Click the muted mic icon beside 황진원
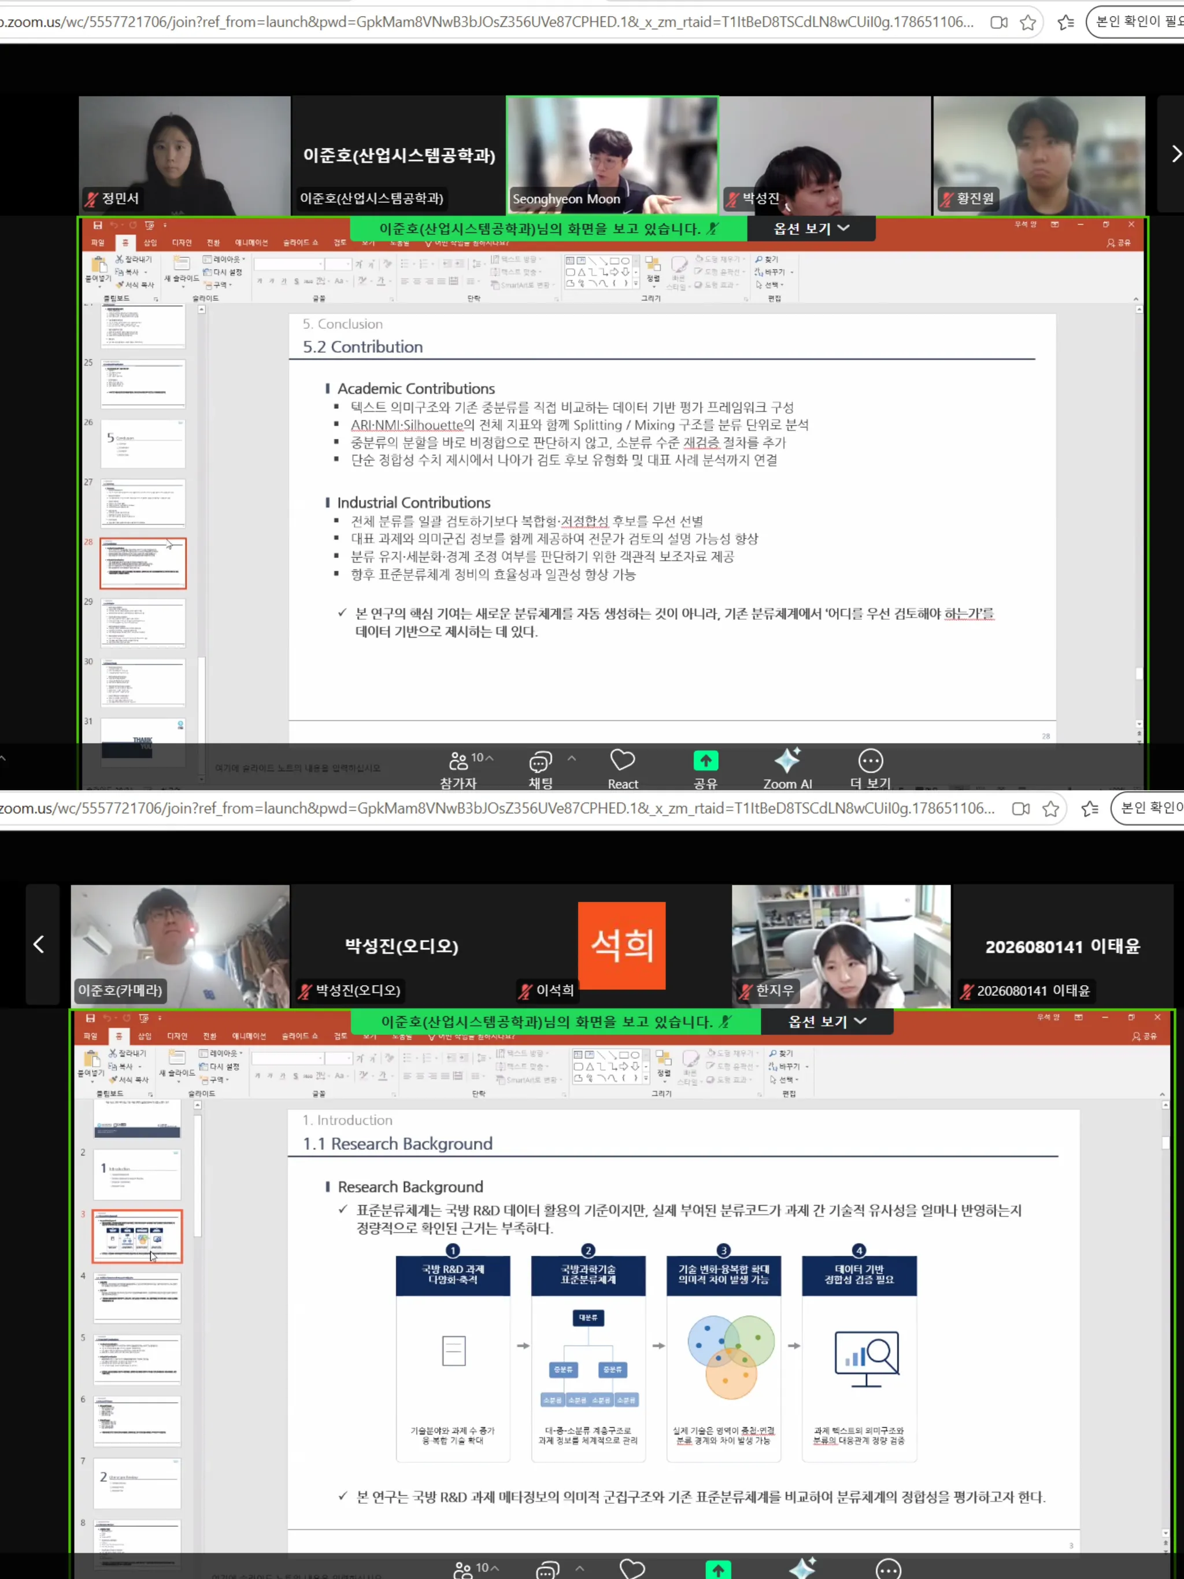This screenshot has height=1579, width=1184. click(x=946, y=199)
